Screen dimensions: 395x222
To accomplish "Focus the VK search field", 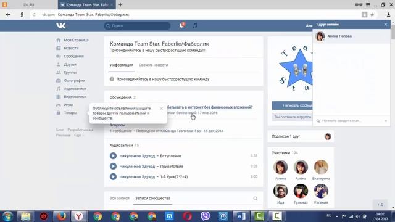I will pos(137,25).
